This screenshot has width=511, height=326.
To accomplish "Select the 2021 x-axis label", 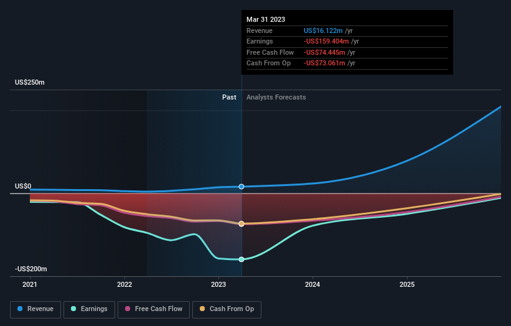I will [x=30, y=285].
